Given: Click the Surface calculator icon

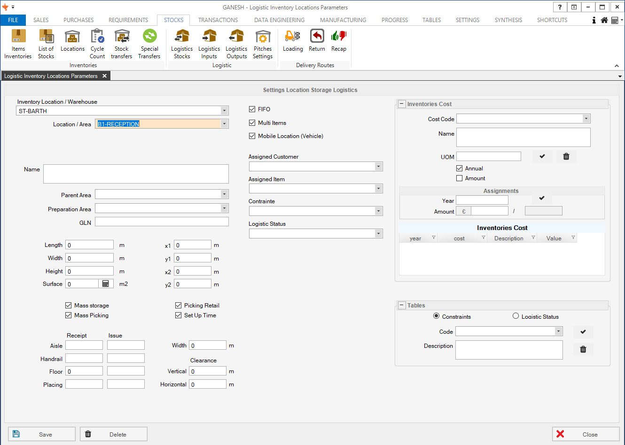Looking at the screenshot, I should pyautogui.click(x=106, y=284).
